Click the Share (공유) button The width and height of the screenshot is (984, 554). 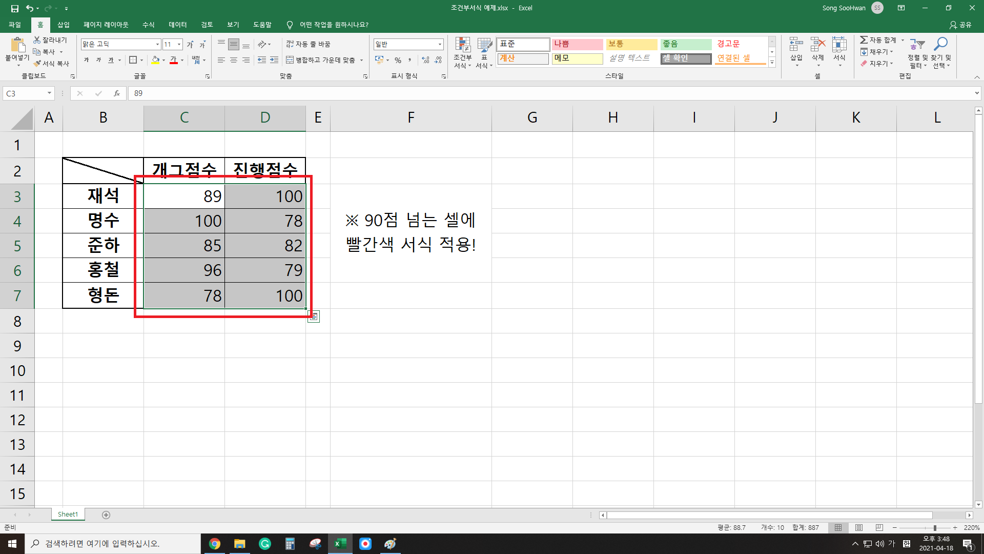point(960,25)
